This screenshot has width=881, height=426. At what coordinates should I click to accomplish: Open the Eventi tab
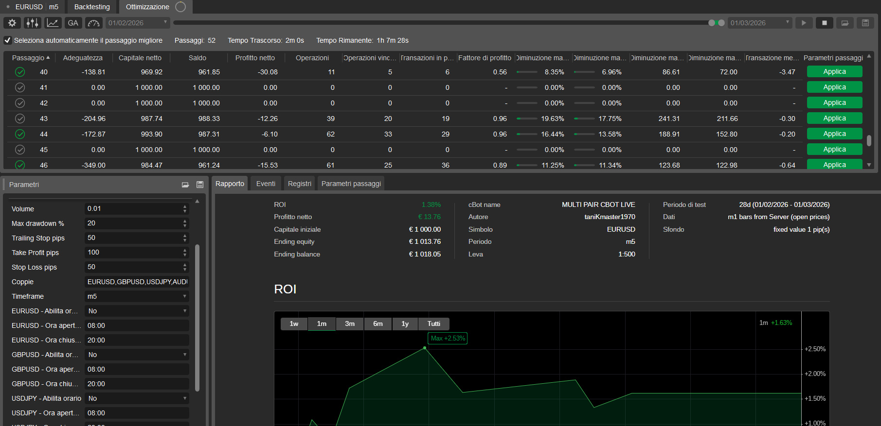(266, 184)
